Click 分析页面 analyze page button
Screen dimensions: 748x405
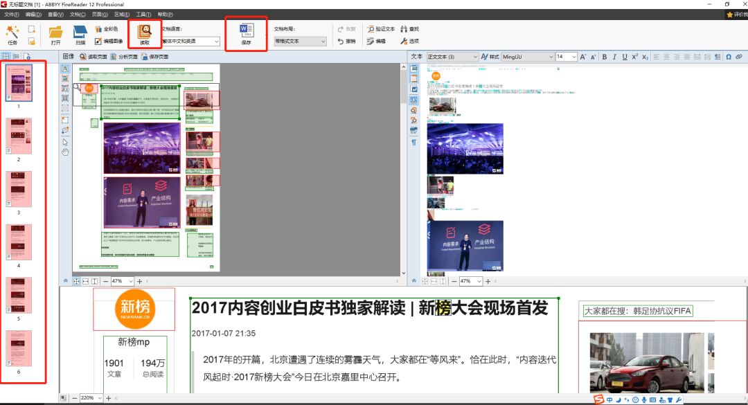tap(124, 57)
